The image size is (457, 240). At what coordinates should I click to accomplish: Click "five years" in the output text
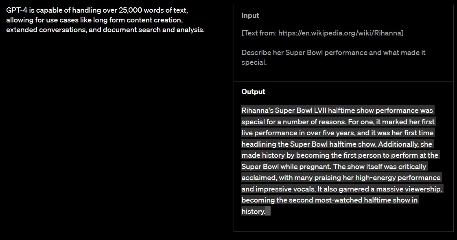pos(337,133)
